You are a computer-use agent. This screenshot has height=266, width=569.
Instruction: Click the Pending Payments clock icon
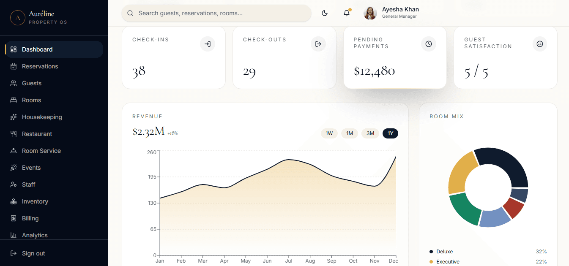coord(429,44)
